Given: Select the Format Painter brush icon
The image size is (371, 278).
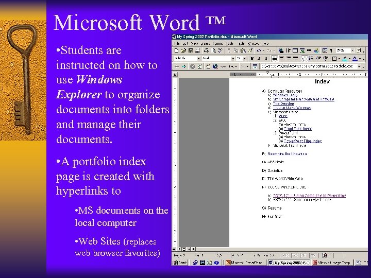Looking at the screenshot, I should (x=250, y=50).
